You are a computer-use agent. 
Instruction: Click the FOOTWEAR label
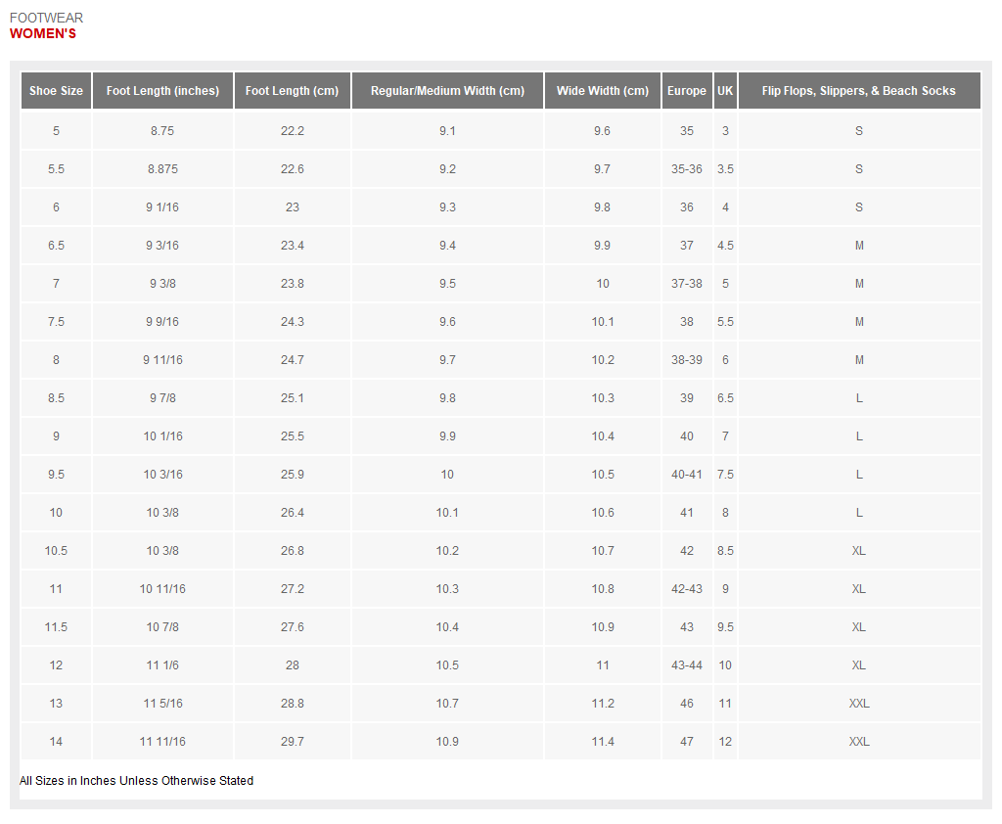[46, 18]
